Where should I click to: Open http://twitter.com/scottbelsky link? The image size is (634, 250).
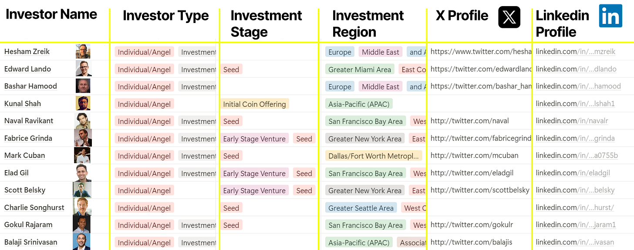[x=480, y=190]
